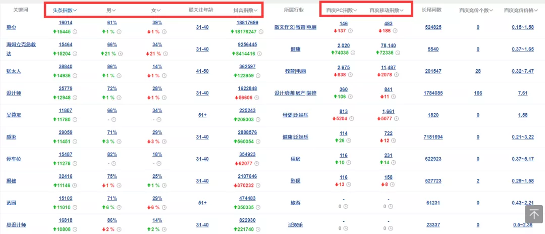
Task: Click long-tail count 524825
Action: tap(433, 27)
